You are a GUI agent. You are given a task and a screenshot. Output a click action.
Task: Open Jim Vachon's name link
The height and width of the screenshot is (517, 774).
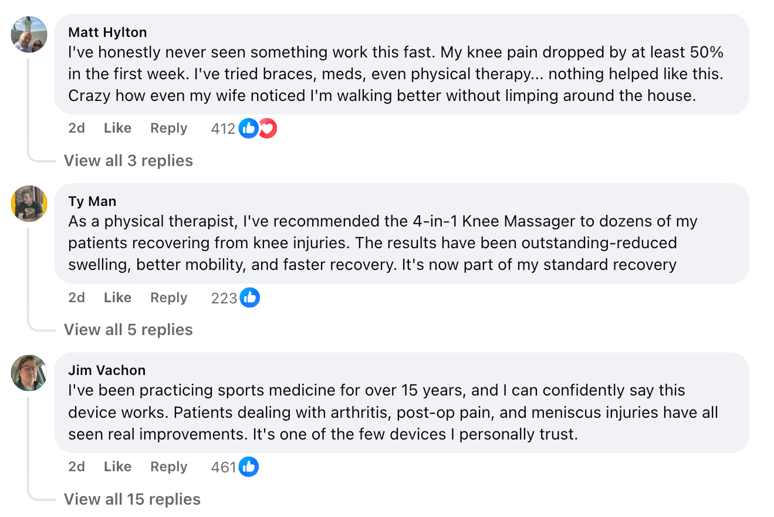pyautogui.click(x=107, y=370)
